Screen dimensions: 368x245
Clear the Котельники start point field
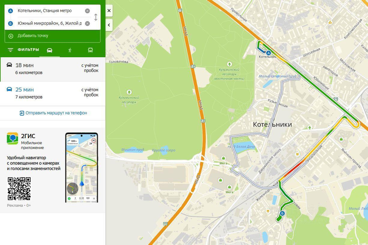[x=87, y=11]
